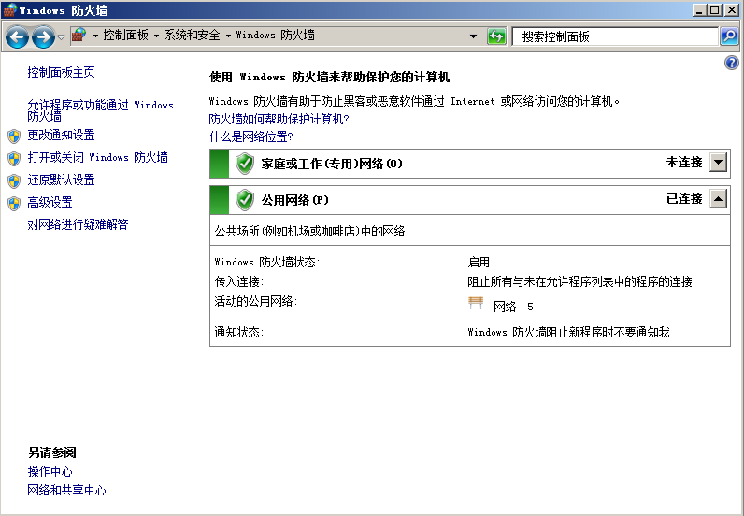The height and width of the screenshot is (516, 744).
Task: Collapse the 公用网络 section arrow
Action: pyautogui.click(x=717, y=199)
